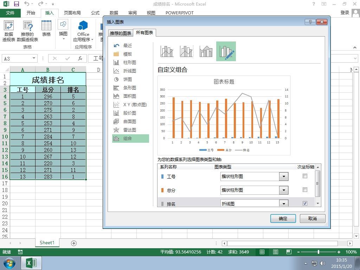The width and height of the screenshot is (360, 270).
Task: Customize Quick Access Toolbar dropdown arrow
Action: (53, 4)
